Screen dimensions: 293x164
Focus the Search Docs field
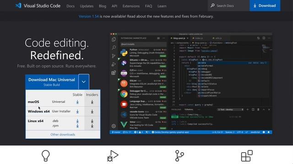click(229, 5)
